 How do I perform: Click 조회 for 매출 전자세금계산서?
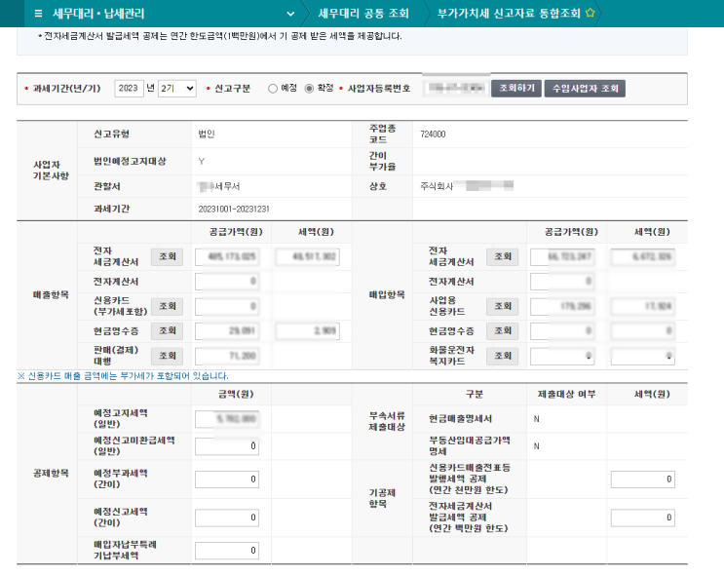click(168, 256)
